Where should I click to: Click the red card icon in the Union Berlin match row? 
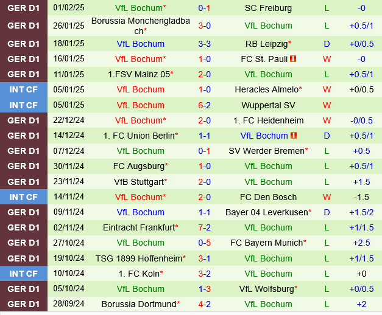click(x=293, y=136)
